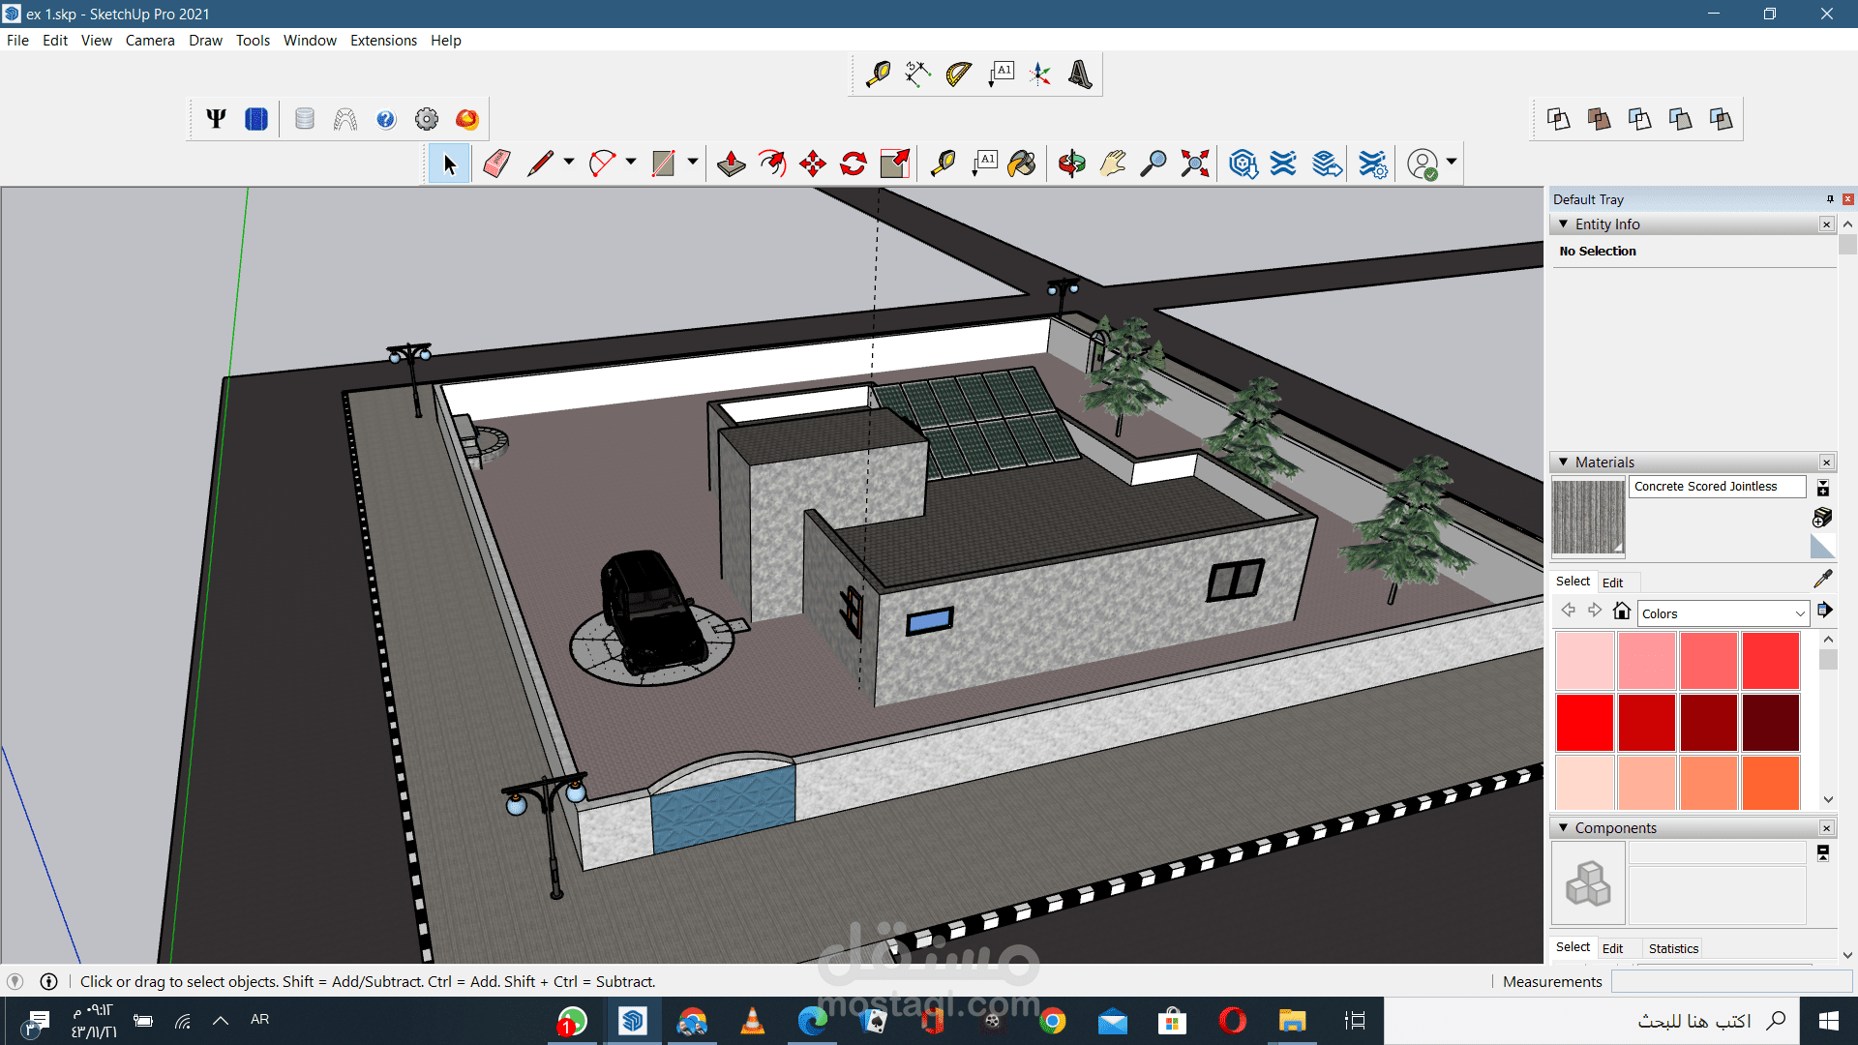This screenshot has width=1858, height=1045.
Task: Click the material name field
Action: point(1718,487)
